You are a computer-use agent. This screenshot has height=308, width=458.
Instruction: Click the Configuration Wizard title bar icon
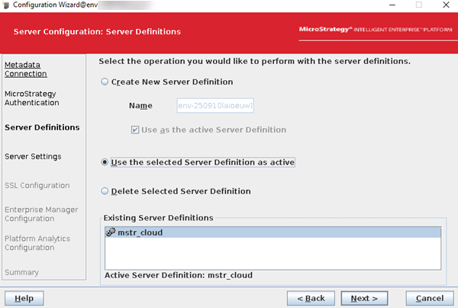pyautogui.click(x=6, y=5)
